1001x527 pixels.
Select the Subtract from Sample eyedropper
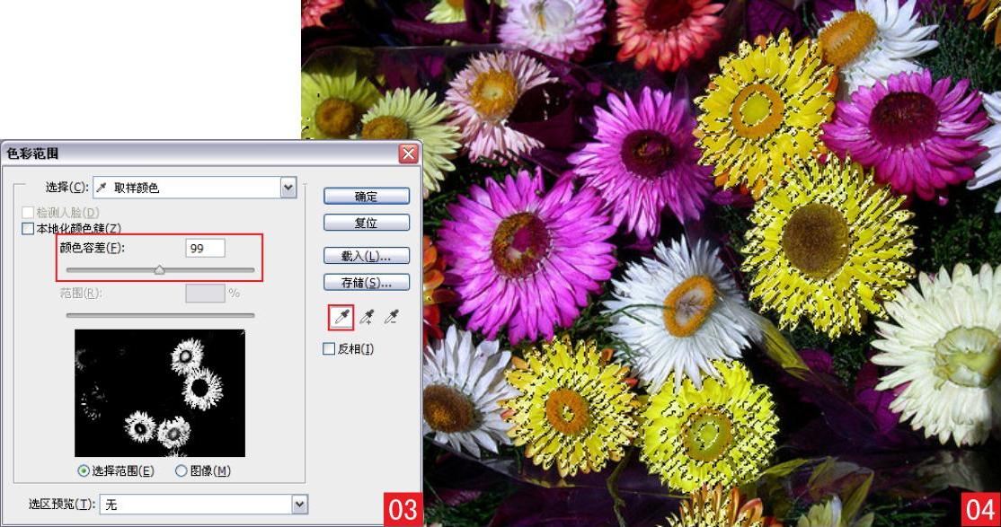click(392, 317)
